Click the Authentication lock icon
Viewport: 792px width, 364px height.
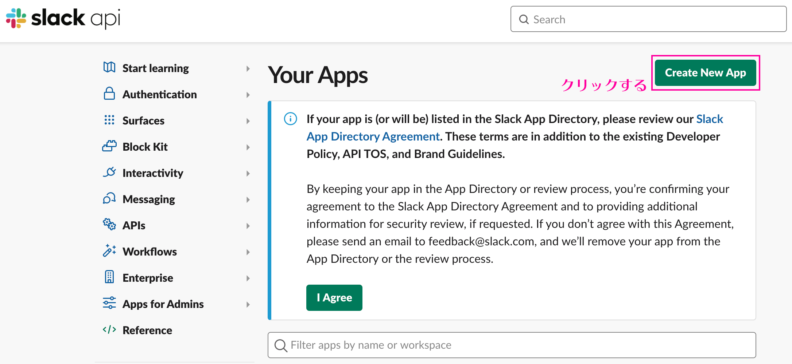(109, 94)
